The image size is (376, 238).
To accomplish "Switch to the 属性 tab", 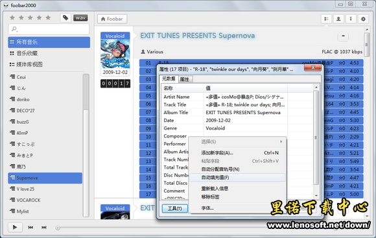I will pyautogui.click(x=184, y=79).
